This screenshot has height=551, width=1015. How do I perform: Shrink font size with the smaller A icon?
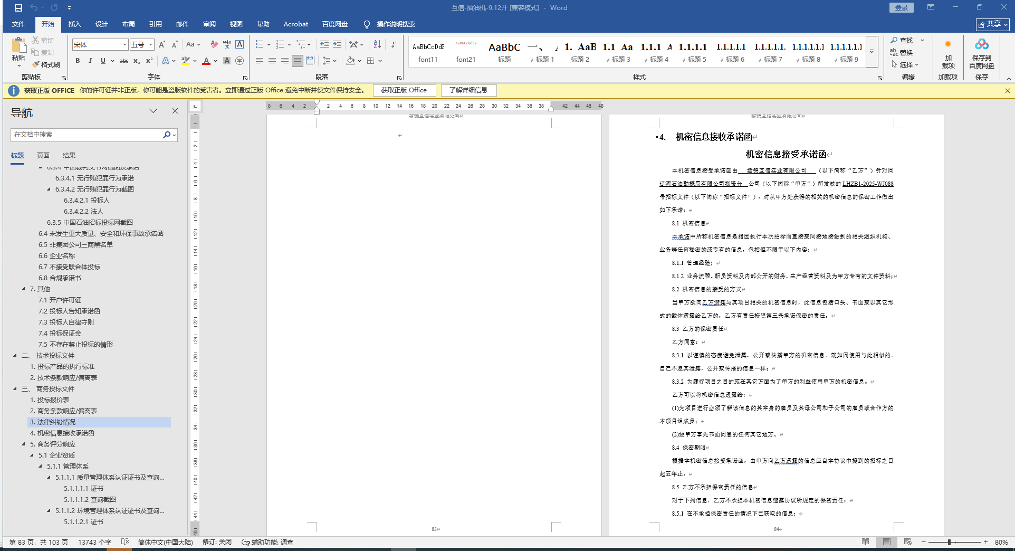(x=175, y=45)
